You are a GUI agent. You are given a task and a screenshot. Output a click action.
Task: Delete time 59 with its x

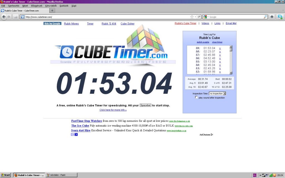220,48
